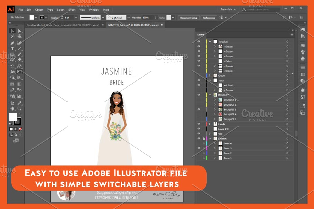Select the Scale tool
This screenshot has width=314, height=209.
click(x=20, y=66)
